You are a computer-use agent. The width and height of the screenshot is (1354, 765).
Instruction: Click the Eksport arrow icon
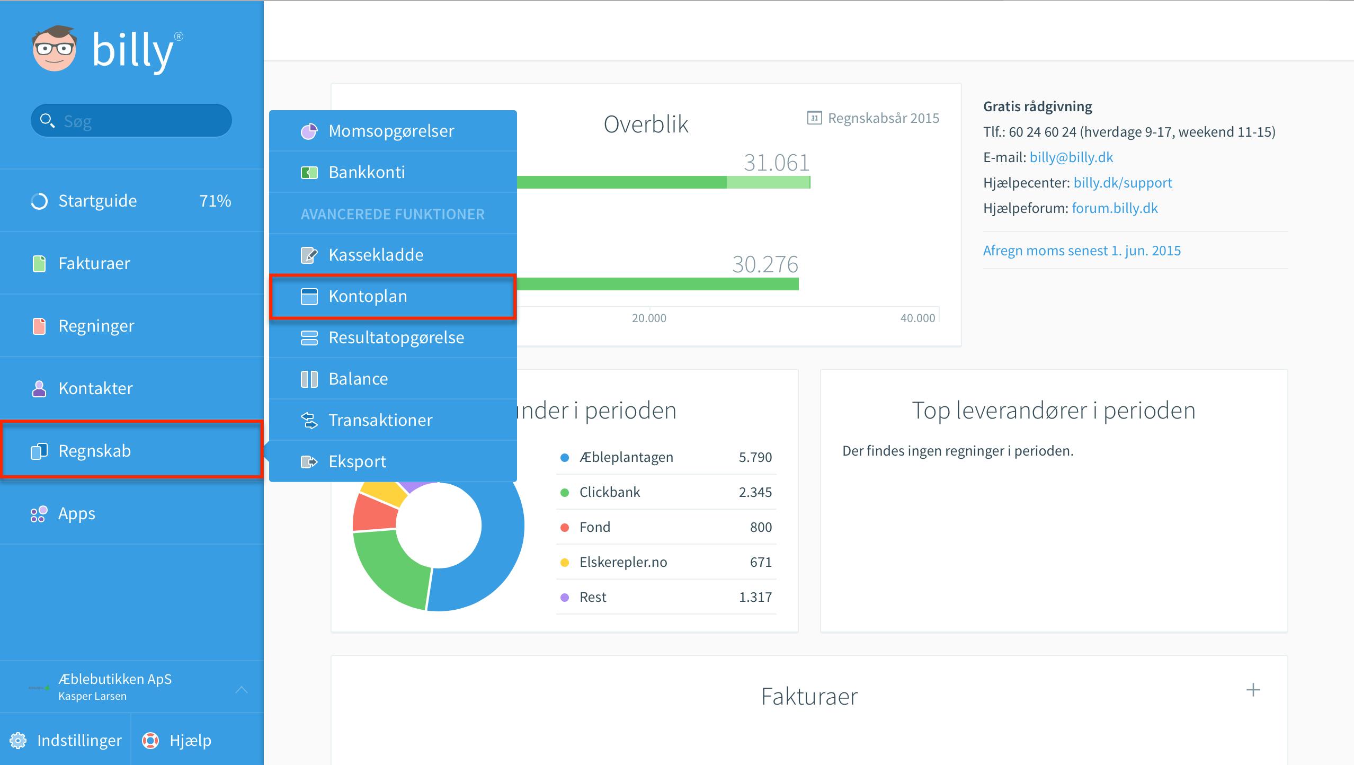pos(309,461)
